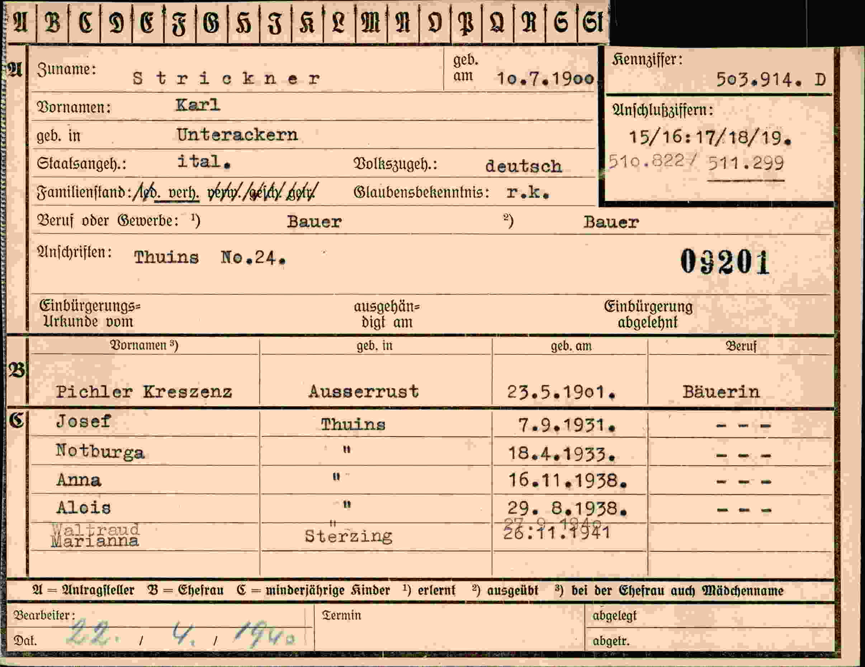
Task: Click the alphabet index tab 'R'
Action: 530,22
